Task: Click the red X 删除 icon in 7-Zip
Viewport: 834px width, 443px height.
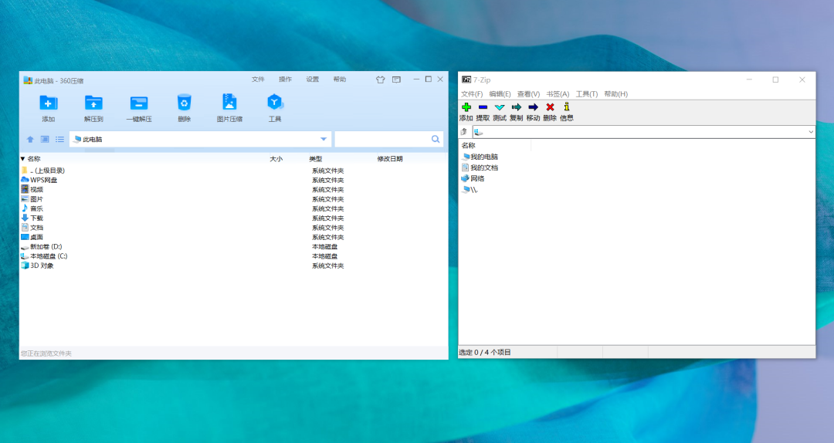Action: (550, 107)
